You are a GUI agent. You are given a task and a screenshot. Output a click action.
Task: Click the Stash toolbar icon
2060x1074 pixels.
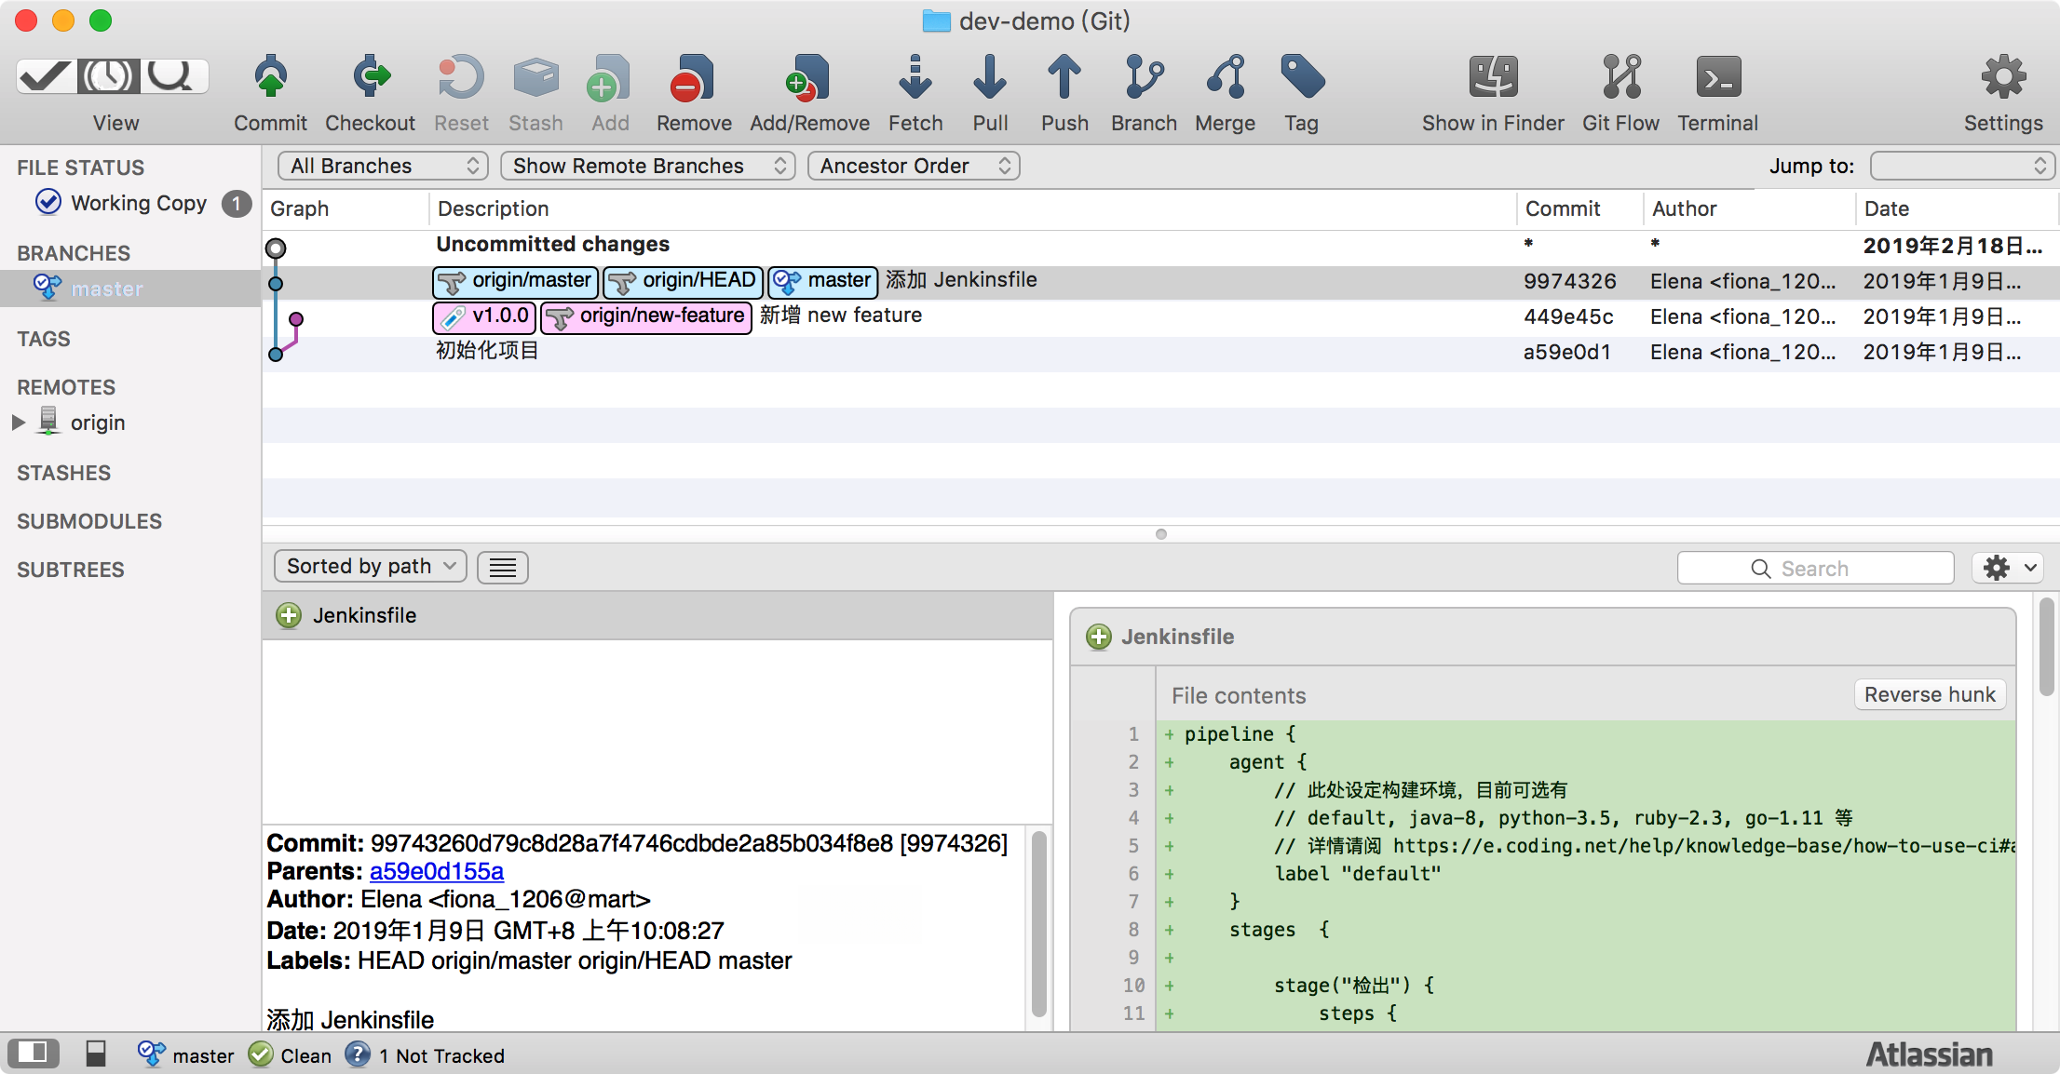click(535, 76)
